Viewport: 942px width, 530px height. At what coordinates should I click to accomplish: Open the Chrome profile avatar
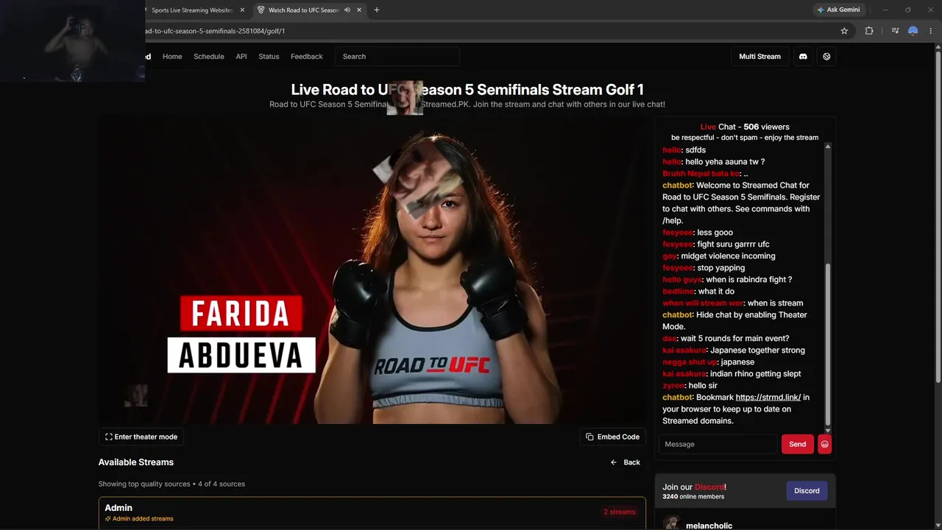[913, 31]
